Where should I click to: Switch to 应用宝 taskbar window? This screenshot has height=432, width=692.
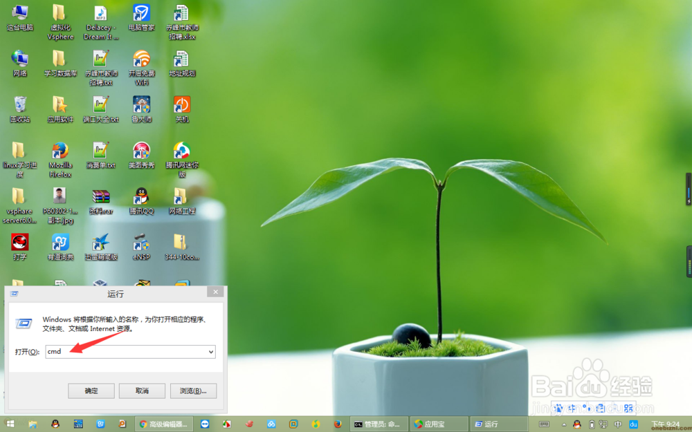tap(439, 424)
